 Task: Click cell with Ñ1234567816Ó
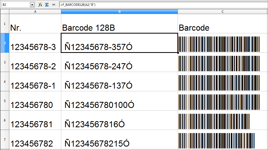click(x=119, y=120)
